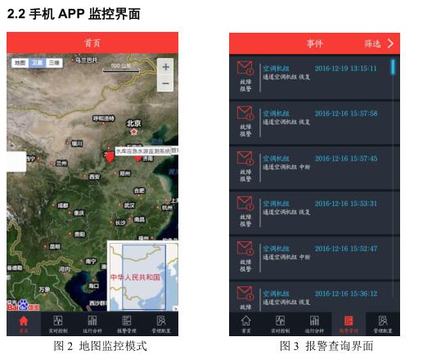Tap the red home icon in left app
The image size is (423, 364).
coord(24,324)
